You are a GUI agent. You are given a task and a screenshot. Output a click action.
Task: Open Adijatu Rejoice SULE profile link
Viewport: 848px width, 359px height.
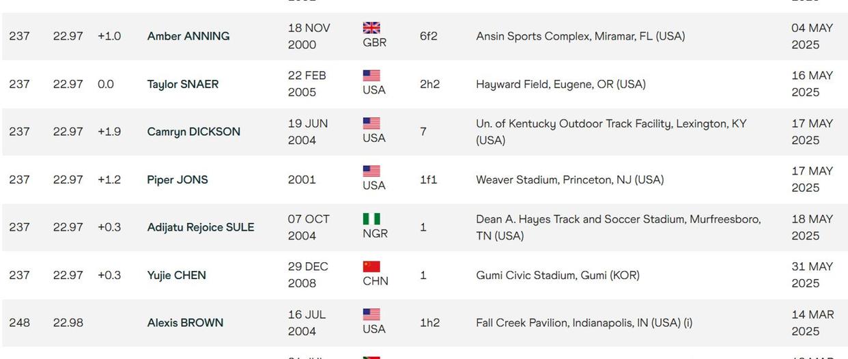click(x=201, y=227)
